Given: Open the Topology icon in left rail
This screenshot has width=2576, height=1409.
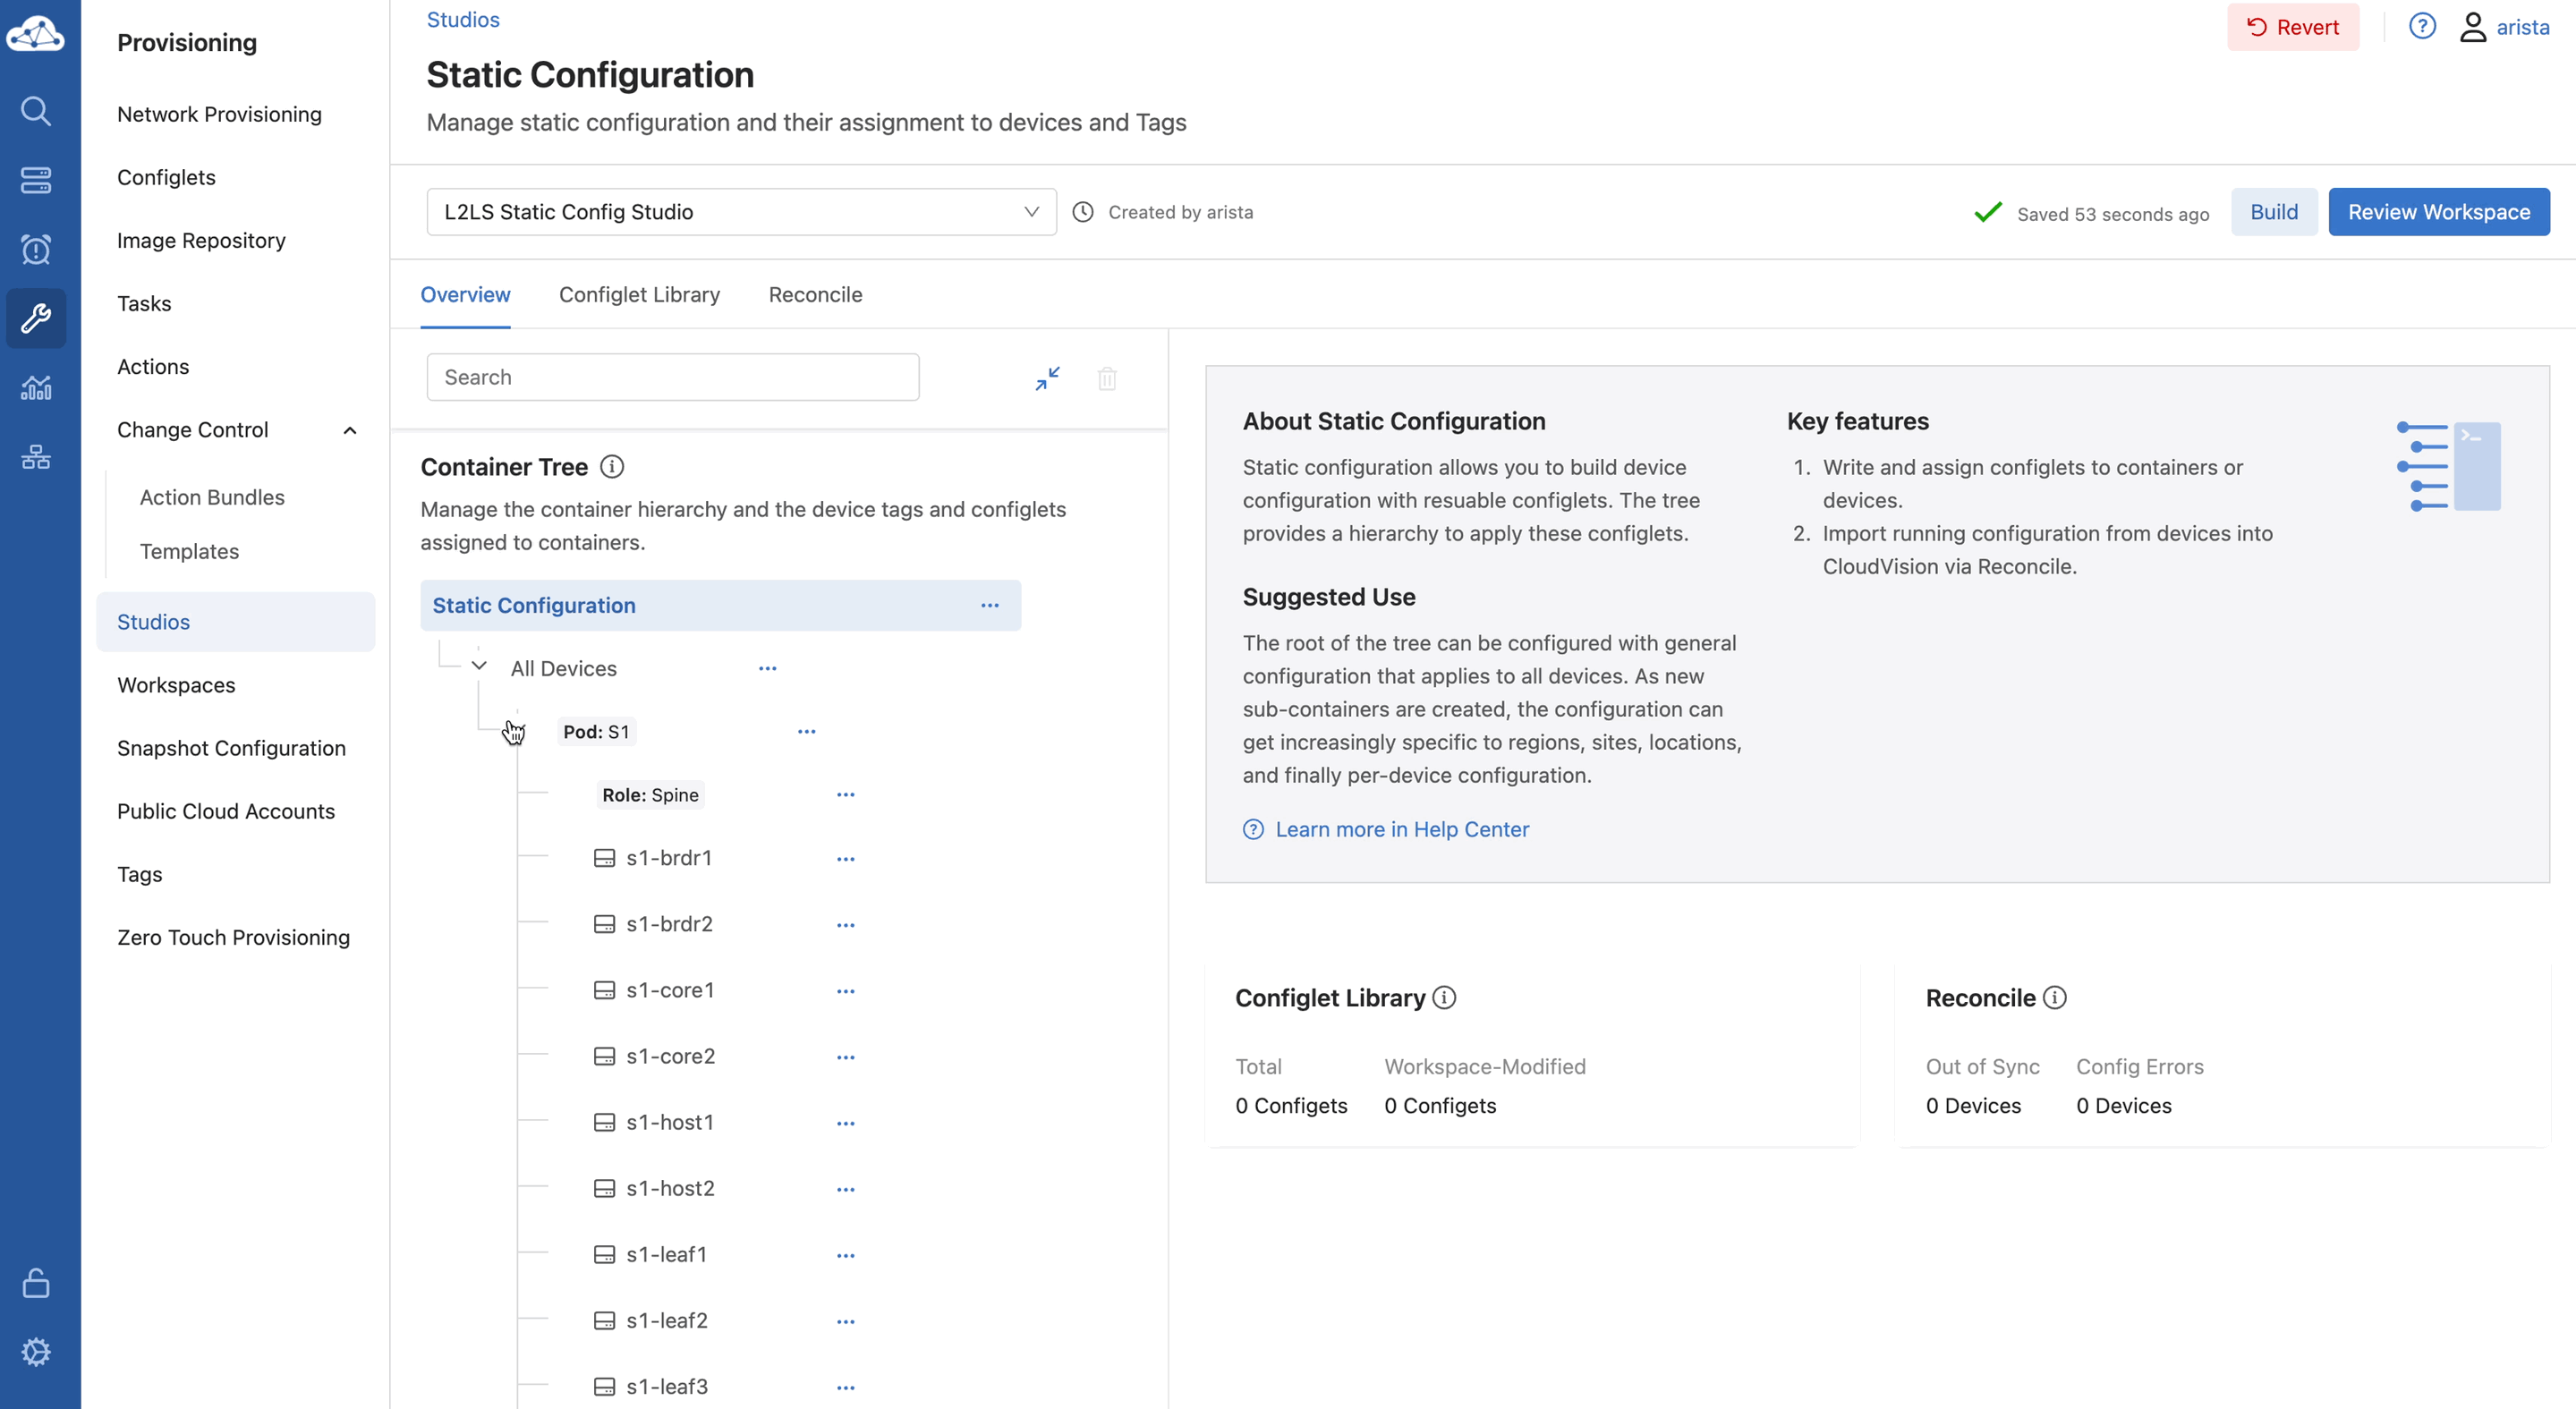Looking at the screenshot, I should pyautogui.click(x=36, y=457).
